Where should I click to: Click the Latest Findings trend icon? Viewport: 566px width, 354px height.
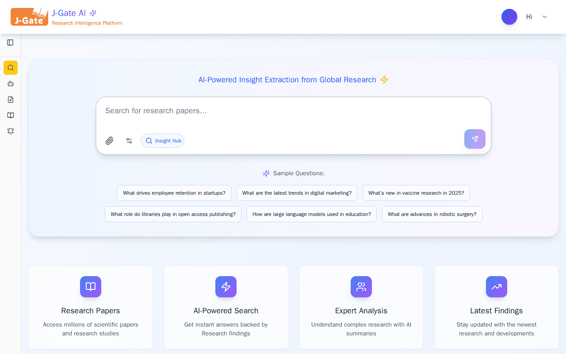(x=497, y=287)
